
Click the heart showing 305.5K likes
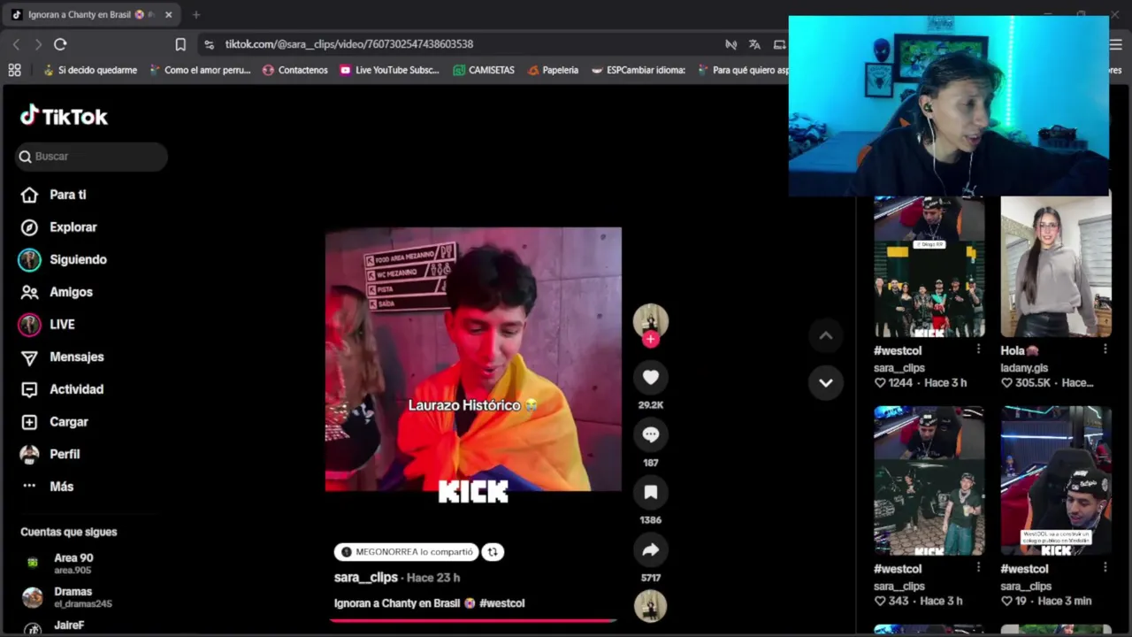(1006, 383)
